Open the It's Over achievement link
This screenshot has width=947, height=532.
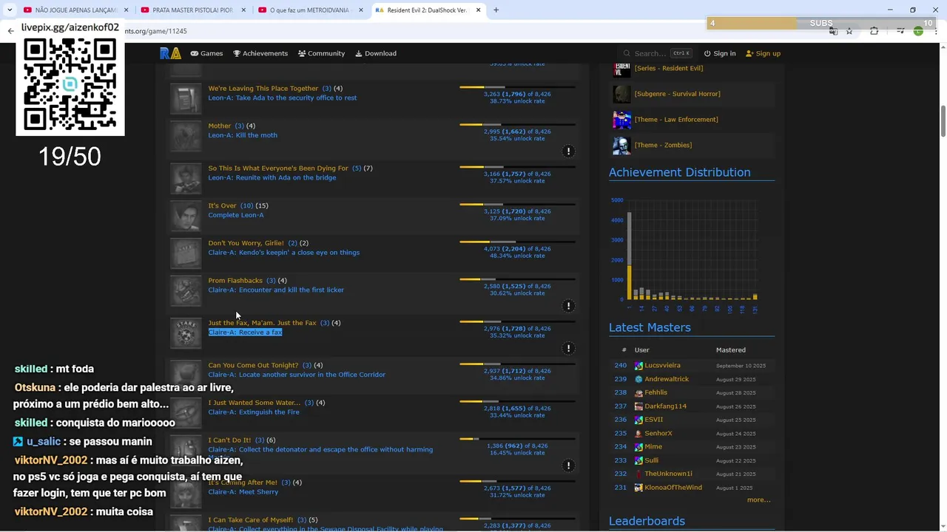(222, 205)
